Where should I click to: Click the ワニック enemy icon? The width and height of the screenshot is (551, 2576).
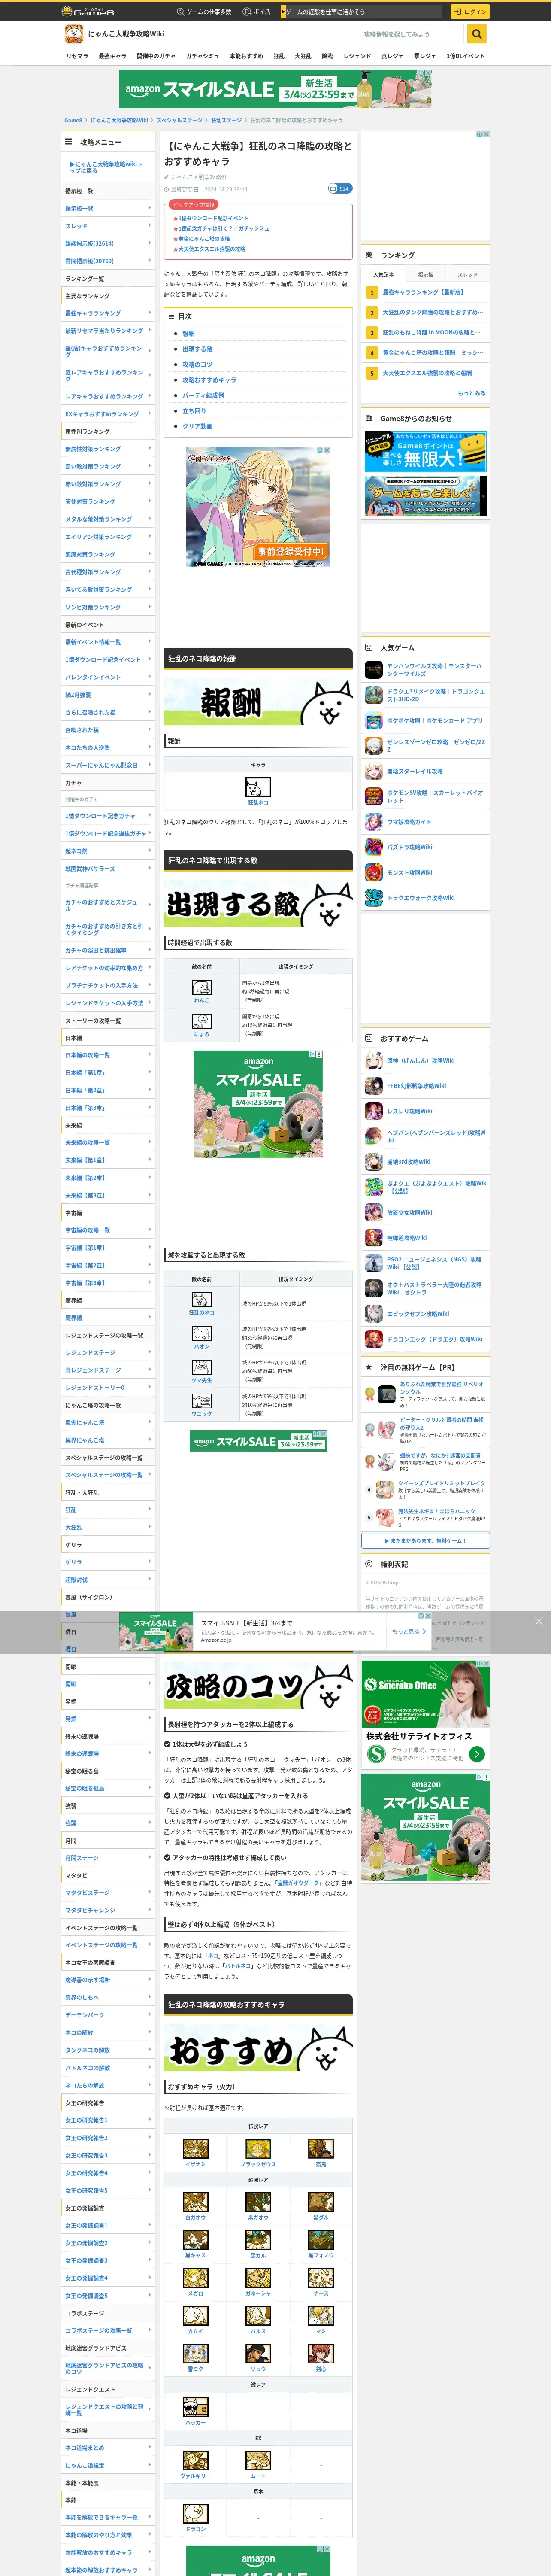pos(202,1401)
